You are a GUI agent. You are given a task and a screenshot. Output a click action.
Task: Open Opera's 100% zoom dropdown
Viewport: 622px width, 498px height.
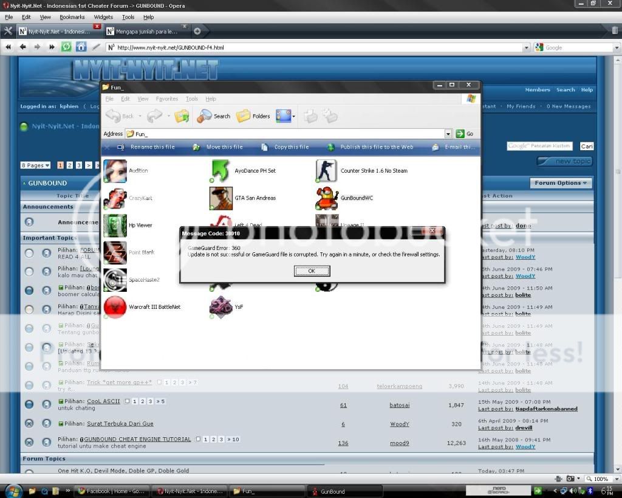617,479
